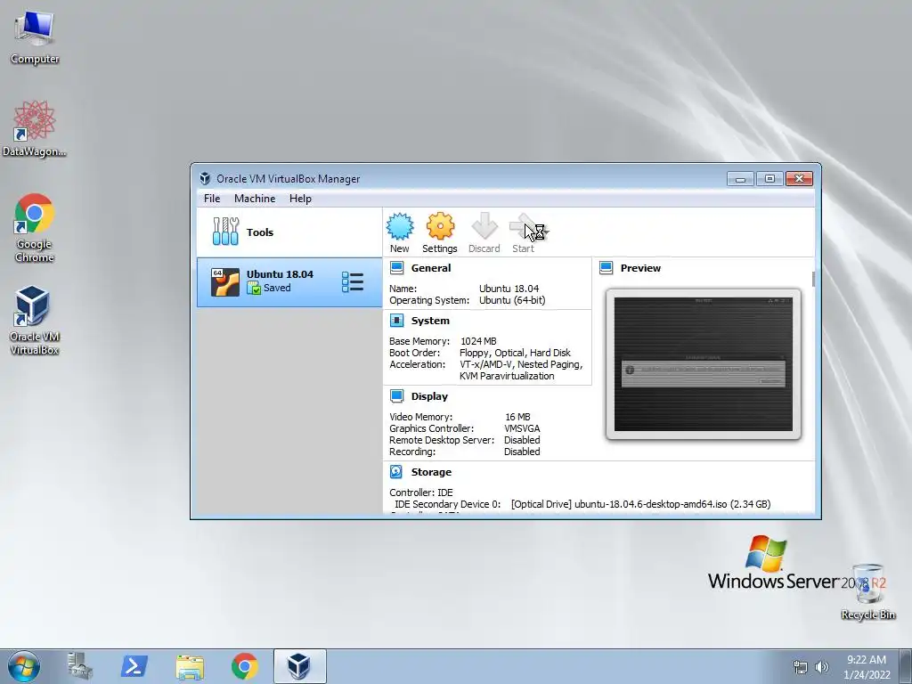The image size is (912, 684).
Task: Open the Windows Start orb
Action: (24, 666)
